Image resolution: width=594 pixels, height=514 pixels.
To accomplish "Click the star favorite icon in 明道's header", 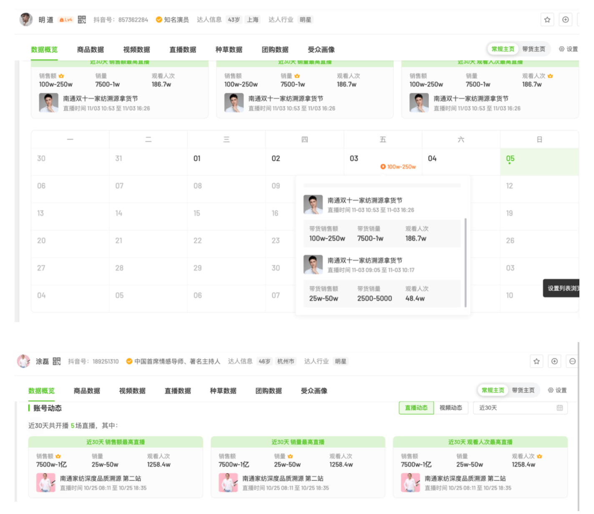I will pos(547,20).
